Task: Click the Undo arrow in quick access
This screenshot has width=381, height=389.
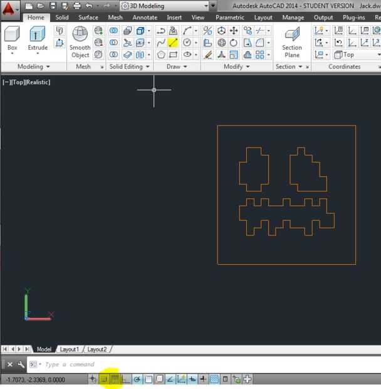Action: (90, 6)
